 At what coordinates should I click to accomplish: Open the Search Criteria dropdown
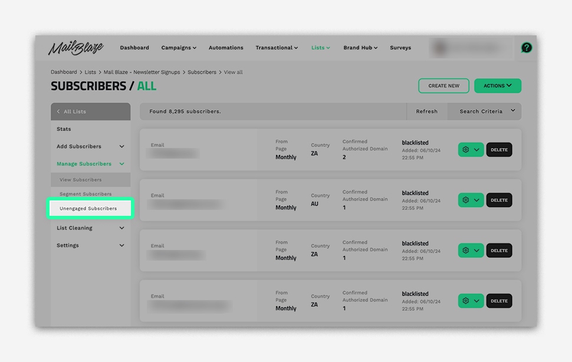(484, 111)
